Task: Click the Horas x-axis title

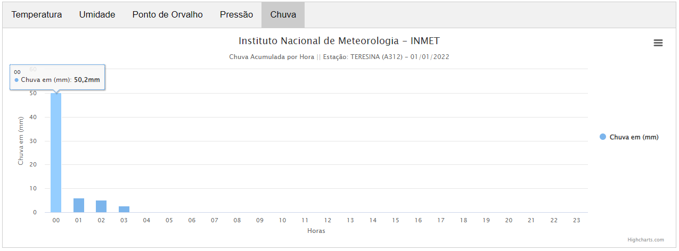Action: [316, 231]
